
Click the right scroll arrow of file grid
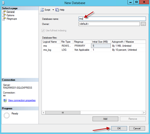click(144, 113)
